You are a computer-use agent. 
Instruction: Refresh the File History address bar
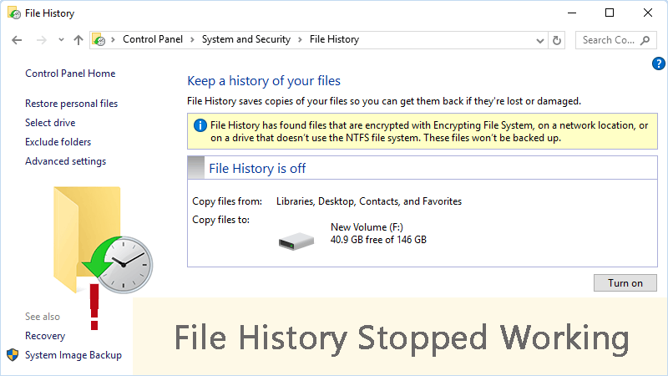click(558, 39)
